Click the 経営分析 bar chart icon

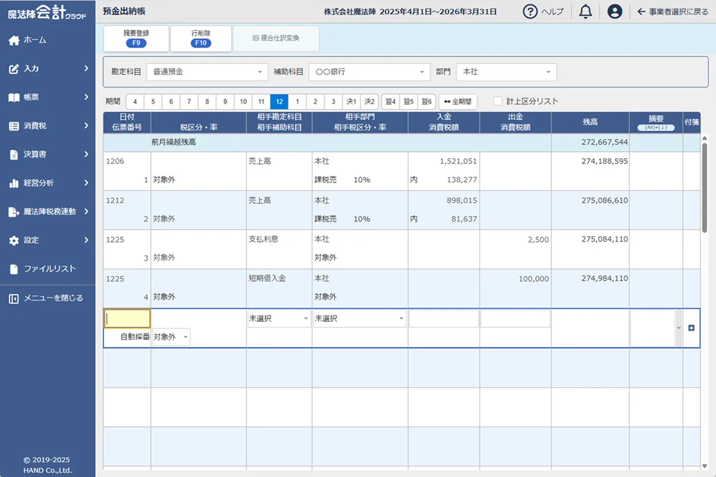click(14, 183)
